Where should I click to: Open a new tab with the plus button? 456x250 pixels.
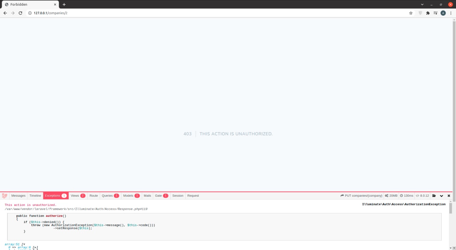(64, 4)
